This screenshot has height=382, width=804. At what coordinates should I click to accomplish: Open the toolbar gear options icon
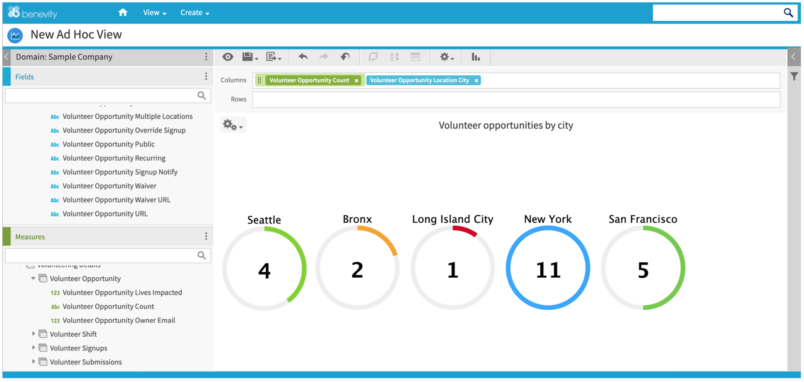point(446,57)
